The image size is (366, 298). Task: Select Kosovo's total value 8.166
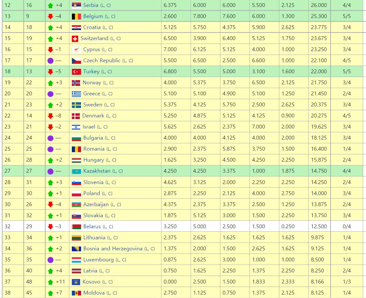coord(317,282)
